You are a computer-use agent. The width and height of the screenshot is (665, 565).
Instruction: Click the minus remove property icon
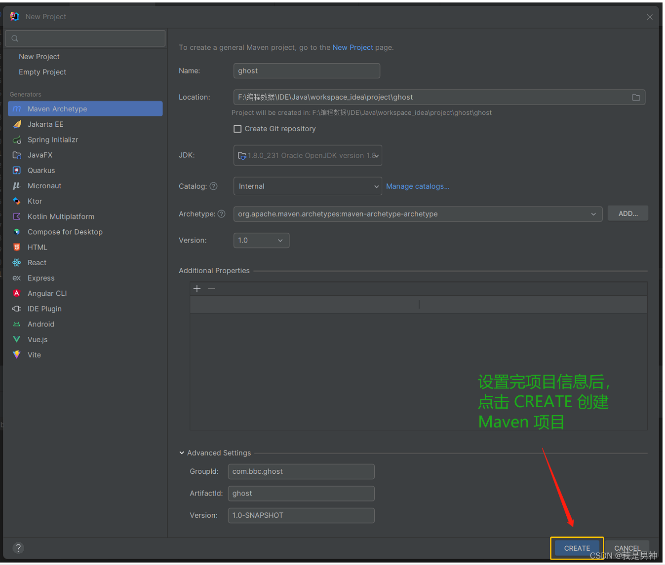tap(211, 289)
